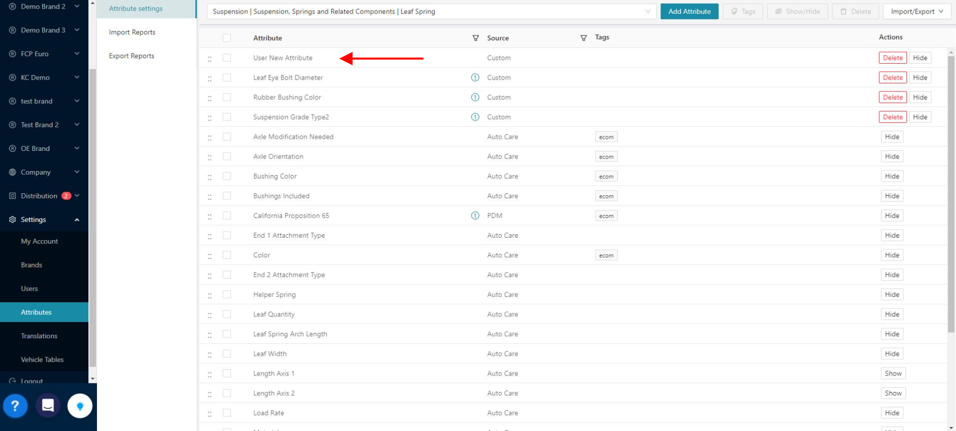Grab drag handle of Leaf Eye Bolt Diameter row

(x=210, y=78)
